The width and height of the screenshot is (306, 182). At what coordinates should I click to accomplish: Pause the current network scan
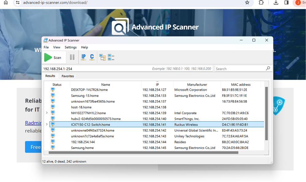click(72, 57)
